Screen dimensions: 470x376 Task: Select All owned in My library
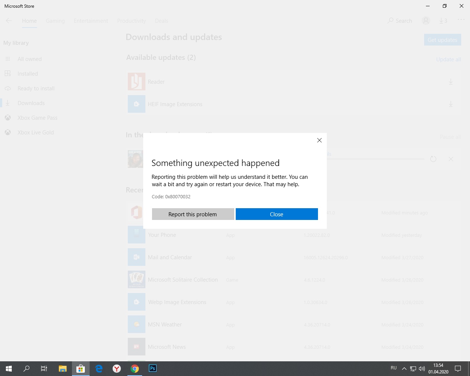29,59
